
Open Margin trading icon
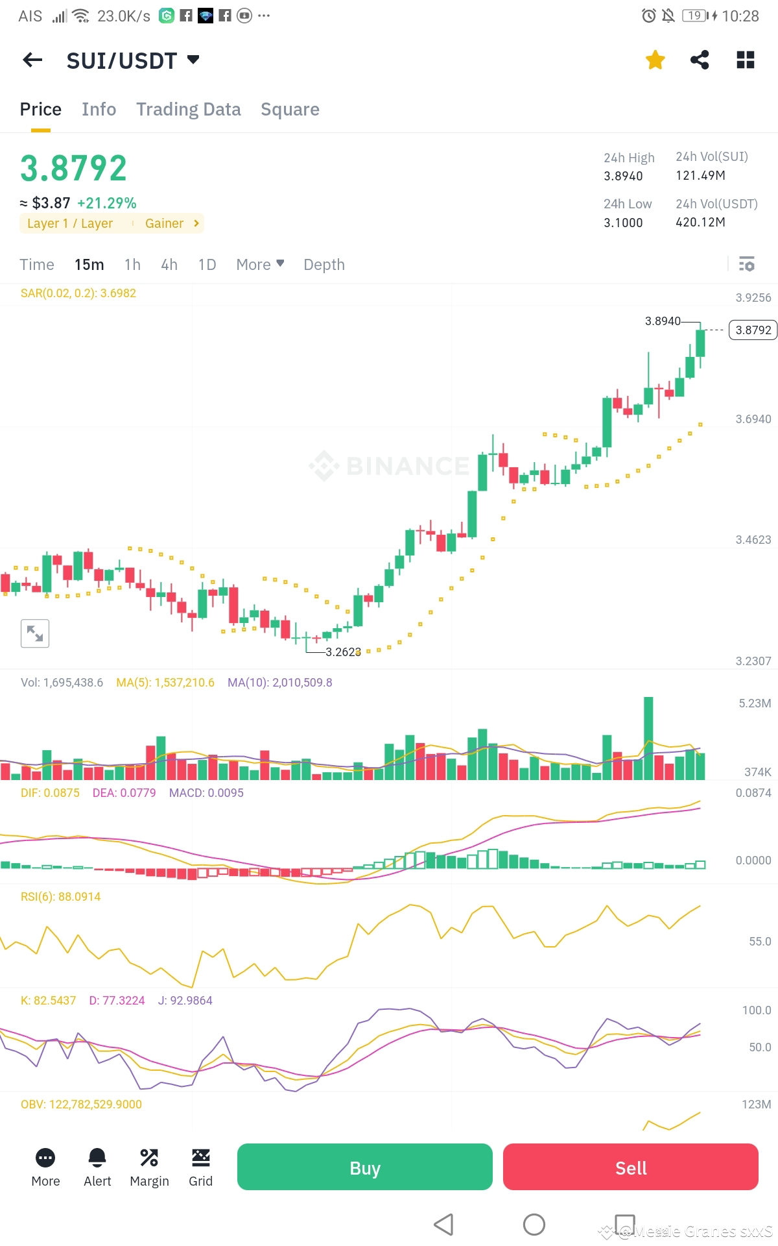pos(149,1167)
